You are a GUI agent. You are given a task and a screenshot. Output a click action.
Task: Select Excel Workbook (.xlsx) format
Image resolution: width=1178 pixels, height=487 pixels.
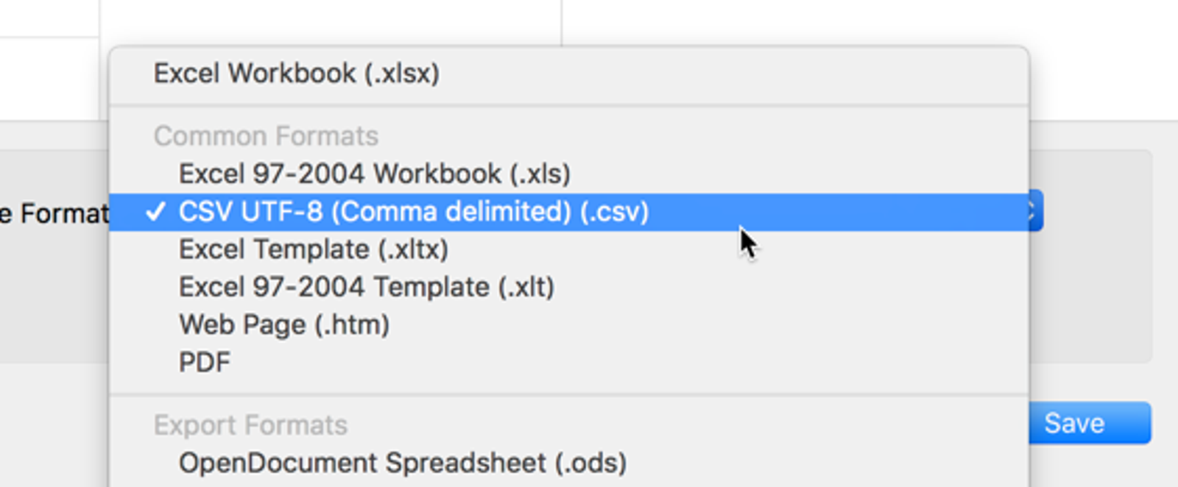tap(568, 74)
